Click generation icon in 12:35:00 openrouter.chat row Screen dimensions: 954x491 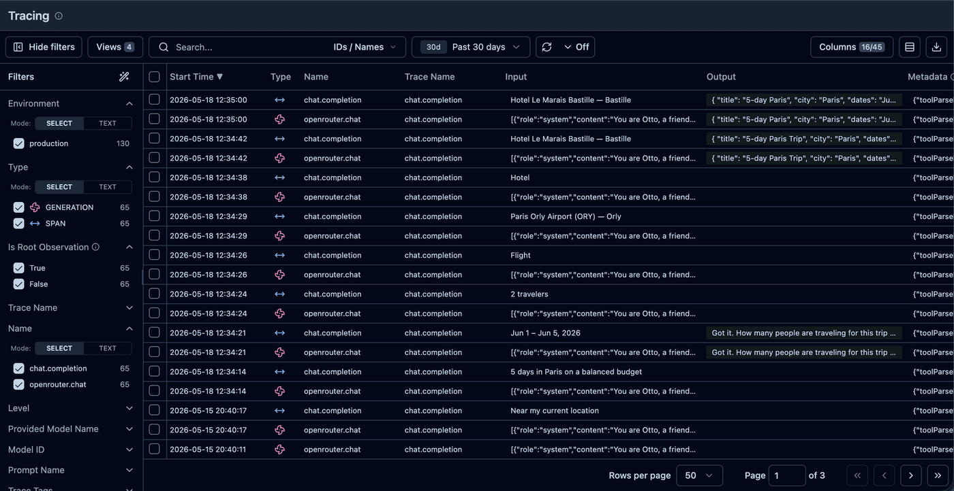(x=279, y=119)
